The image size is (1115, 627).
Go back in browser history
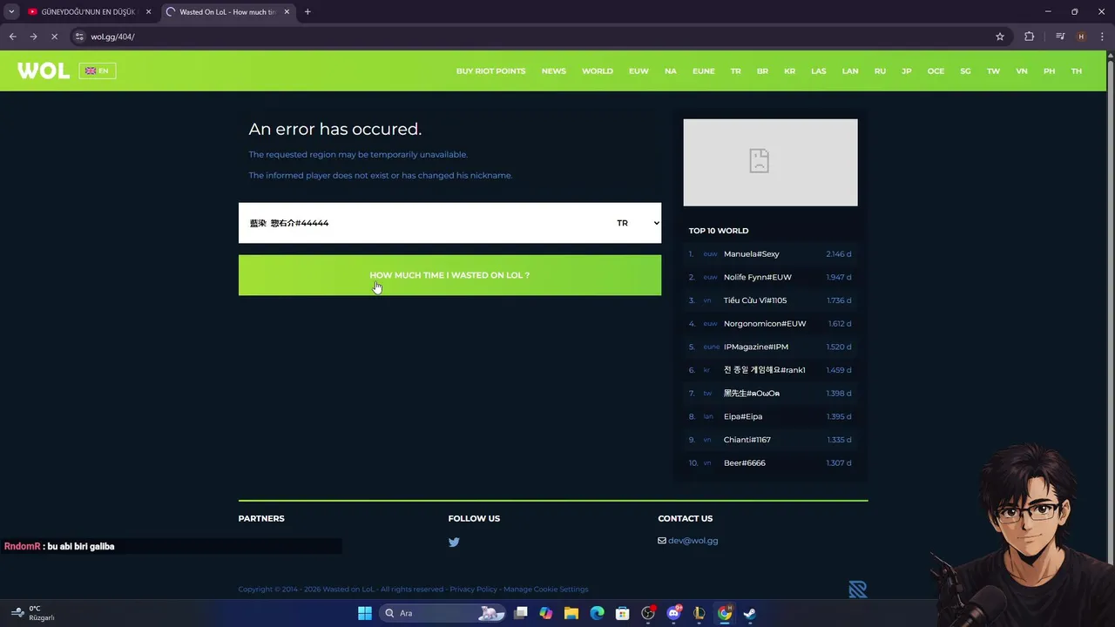coord(12,37)
